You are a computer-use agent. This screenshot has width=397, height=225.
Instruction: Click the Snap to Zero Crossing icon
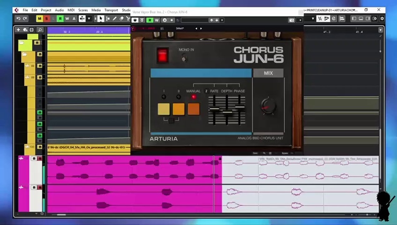(320, 19)
